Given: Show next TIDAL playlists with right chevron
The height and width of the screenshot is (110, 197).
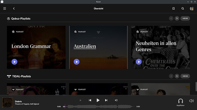Looking at the screenshot, I should coord(177,76).
